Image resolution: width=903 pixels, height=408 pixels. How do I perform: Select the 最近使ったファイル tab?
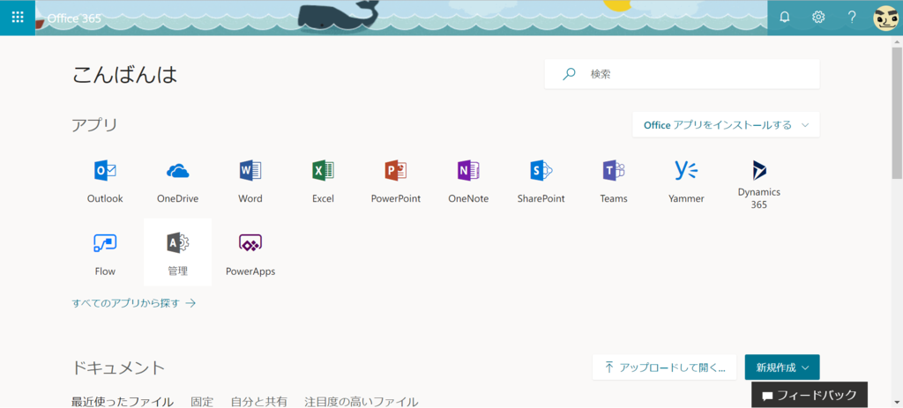click(x=122, y=402)
